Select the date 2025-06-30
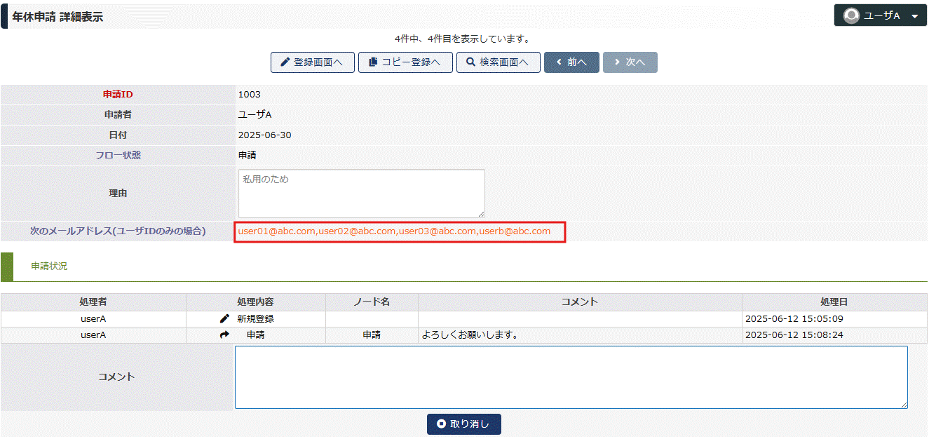 tap(265, 135)
